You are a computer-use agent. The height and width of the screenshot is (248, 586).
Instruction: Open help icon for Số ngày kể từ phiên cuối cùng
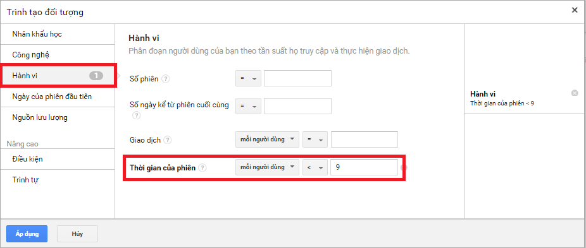137,115
